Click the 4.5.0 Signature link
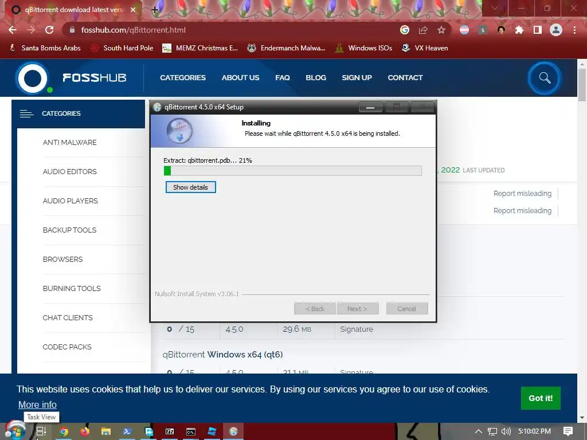 (x=357, y=329)
